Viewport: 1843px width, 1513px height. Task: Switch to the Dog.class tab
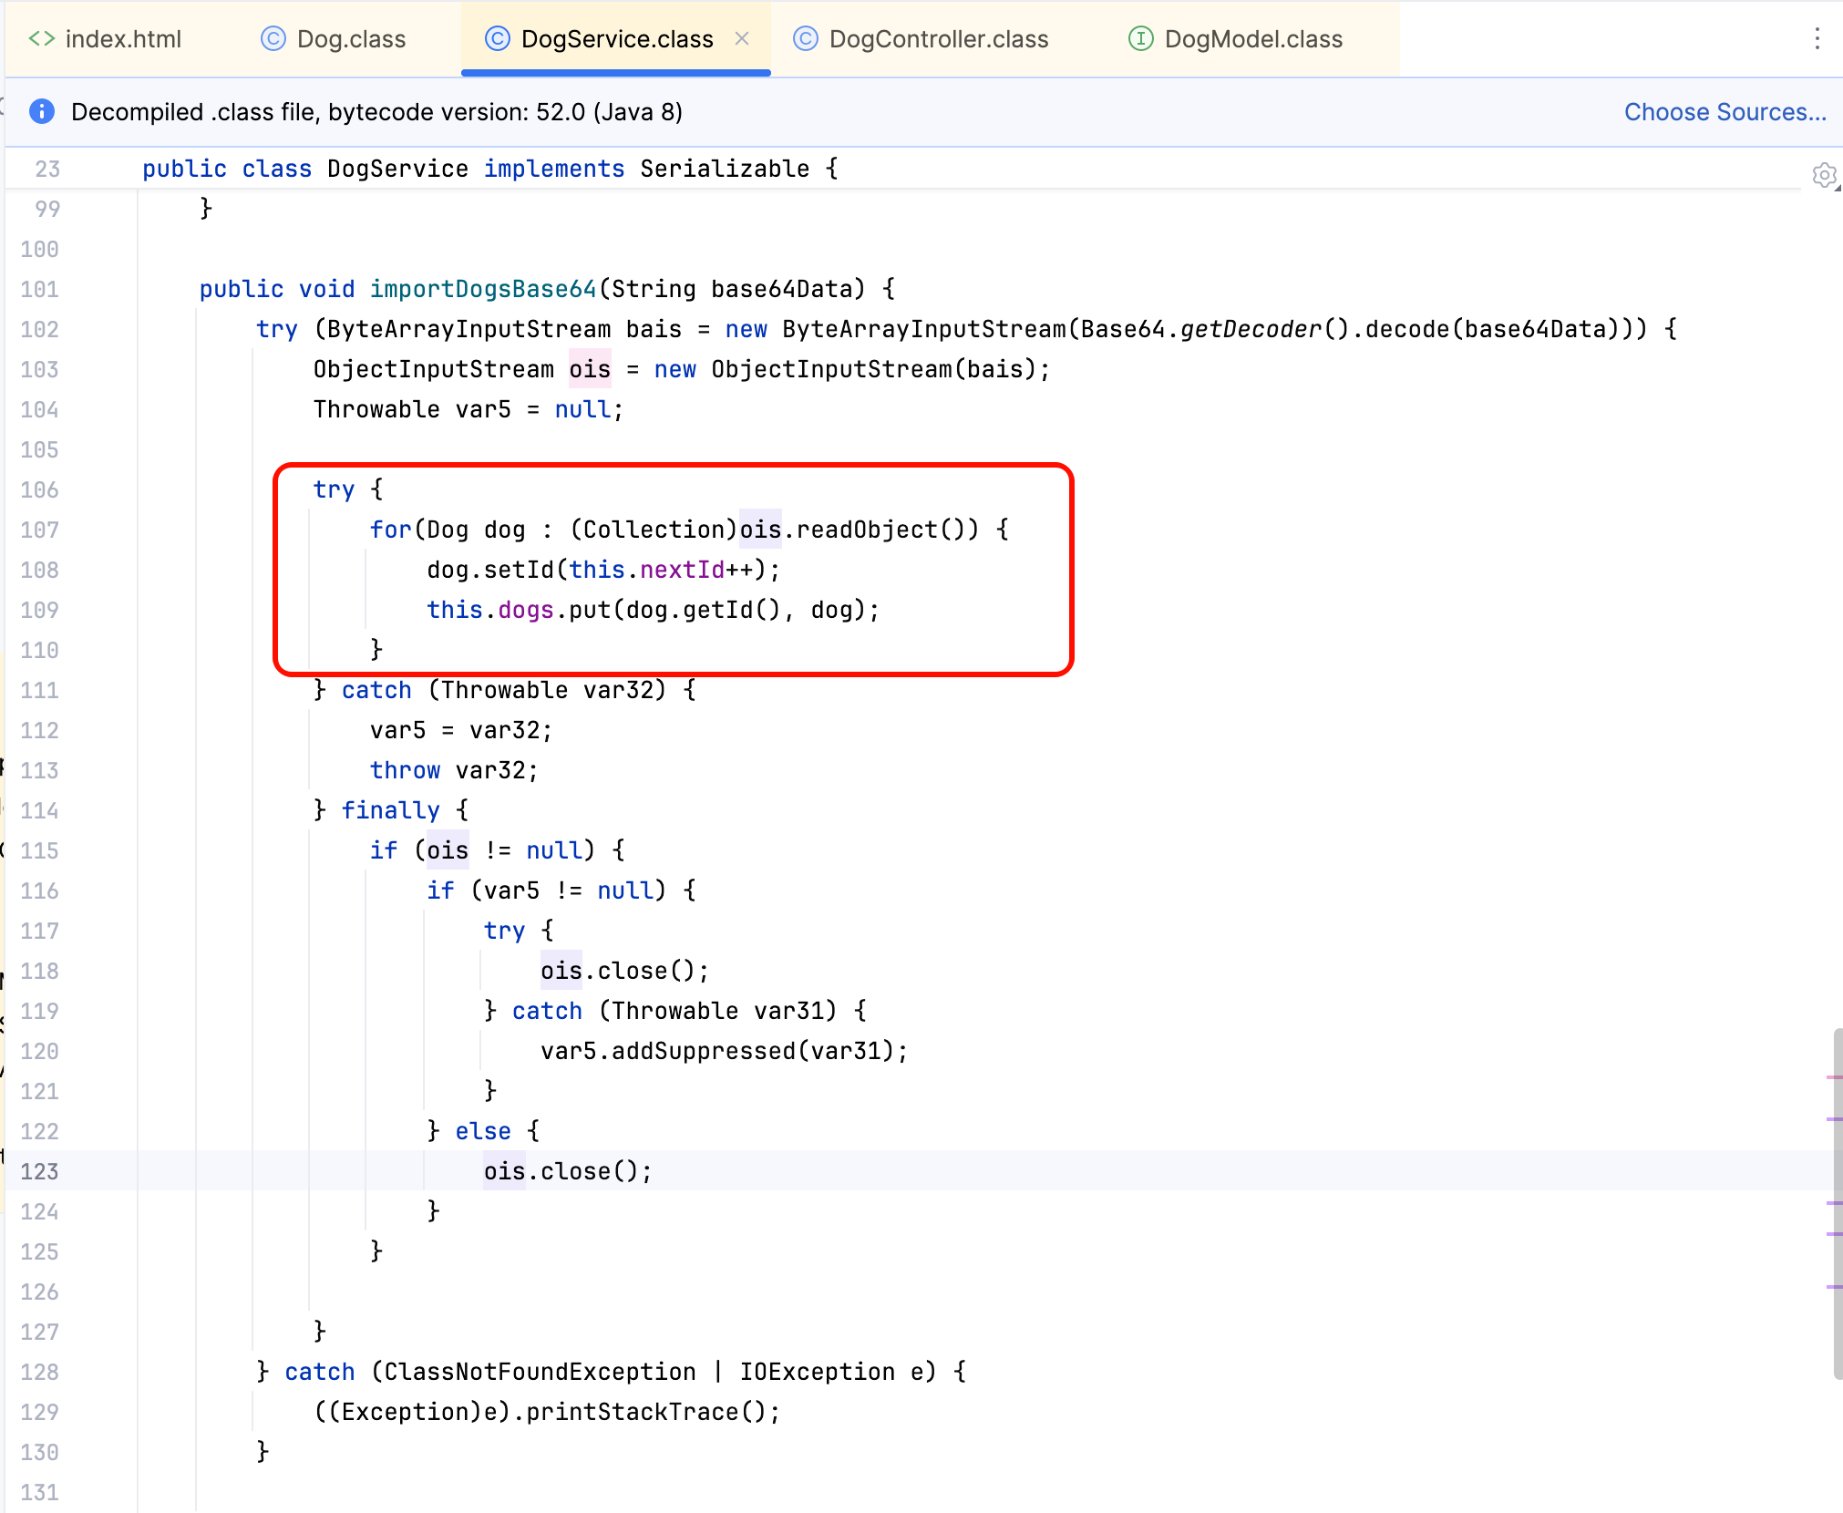pos(351,39)
